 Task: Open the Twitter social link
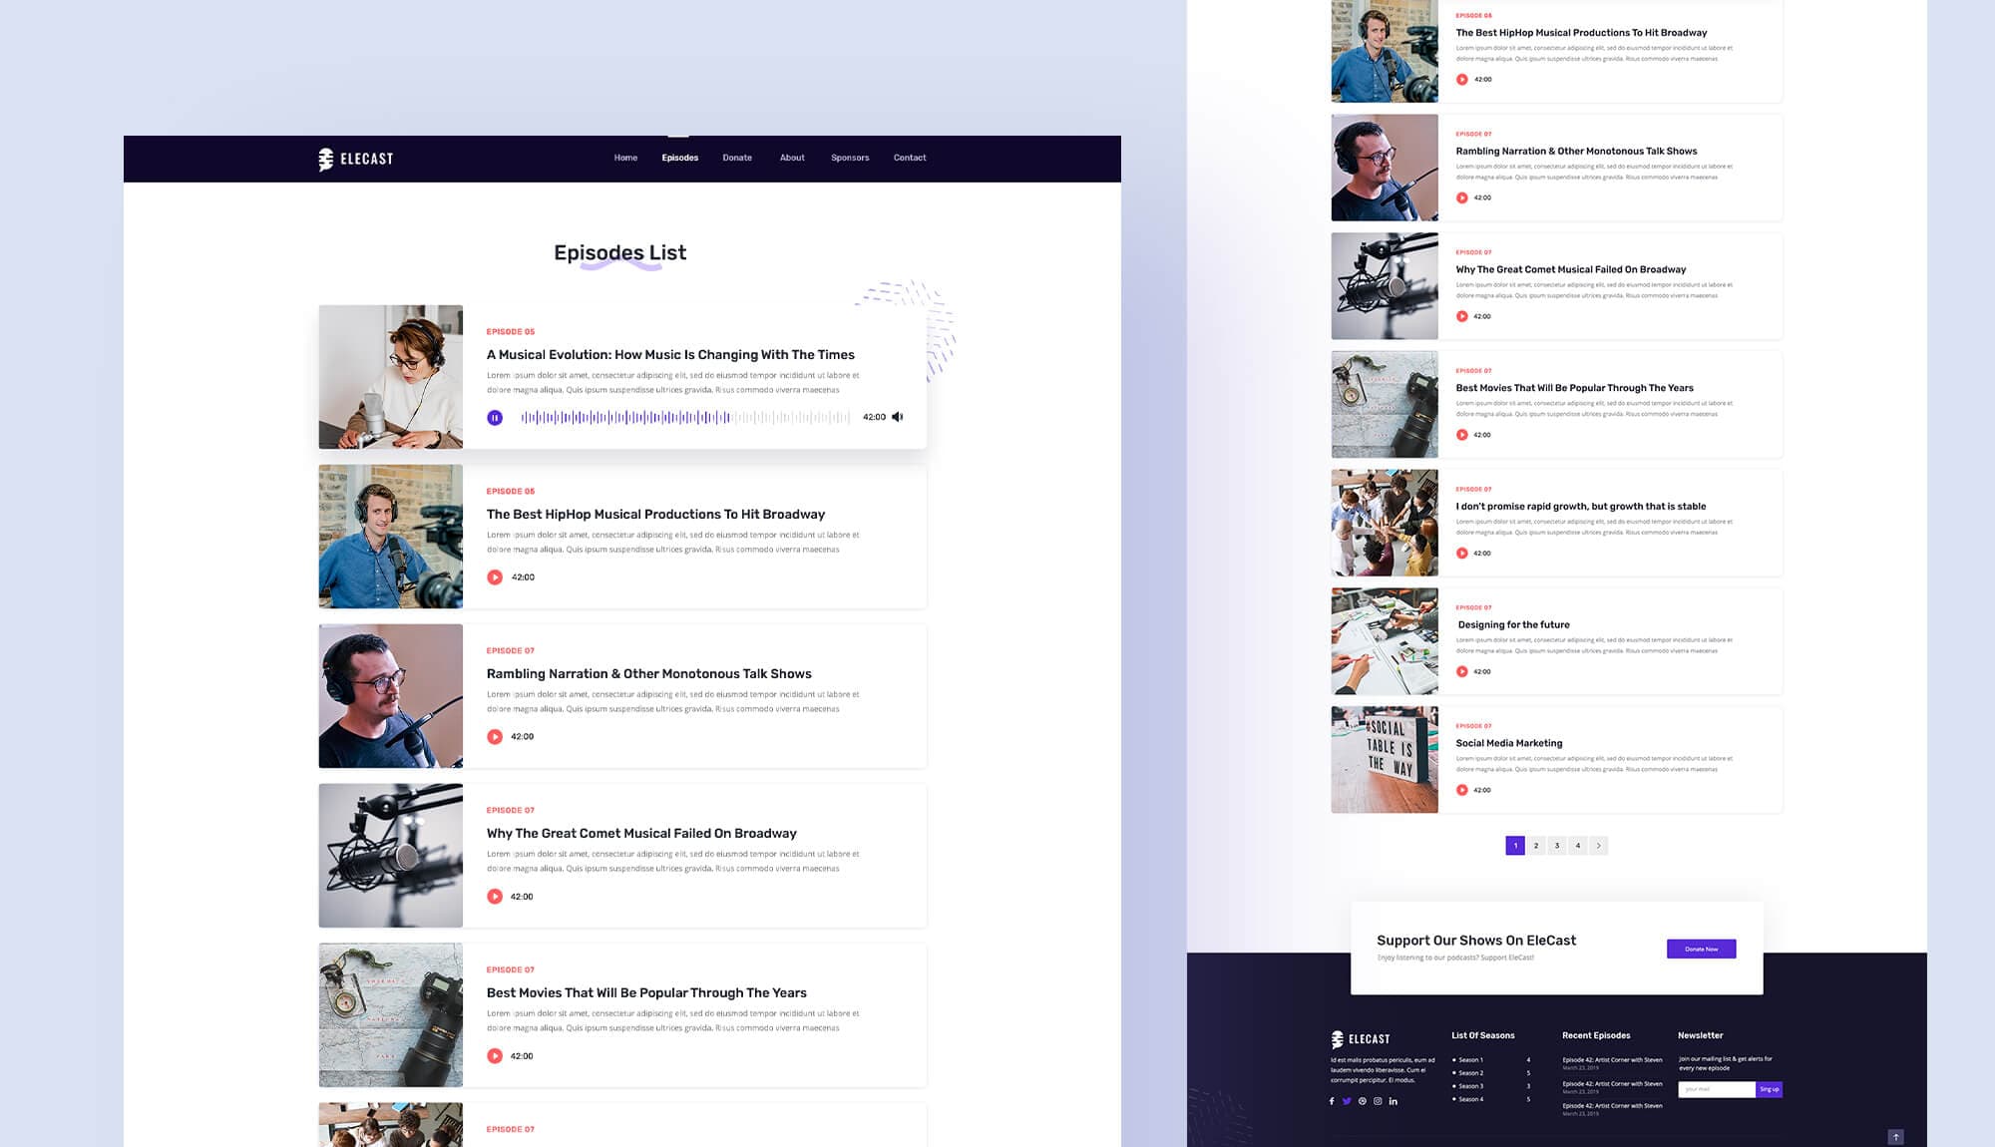tap(1347, 1101)
